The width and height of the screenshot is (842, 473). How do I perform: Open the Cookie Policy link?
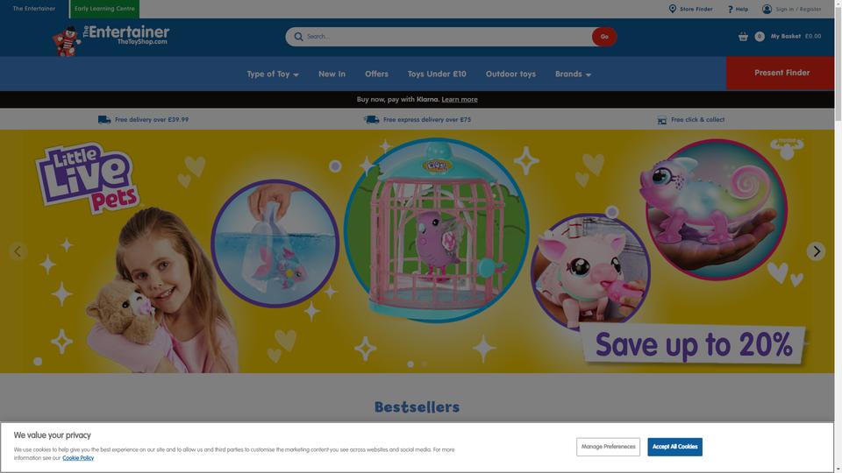coord(78,458)
